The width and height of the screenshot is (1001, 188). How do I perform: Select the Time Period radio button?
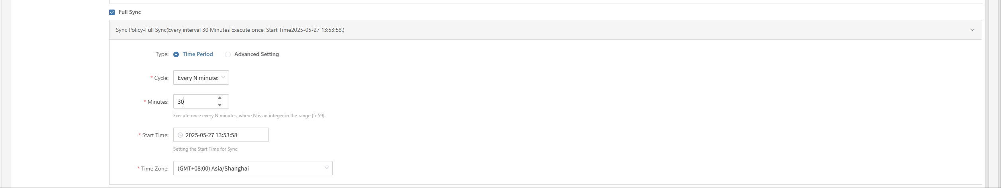[176, 54]
